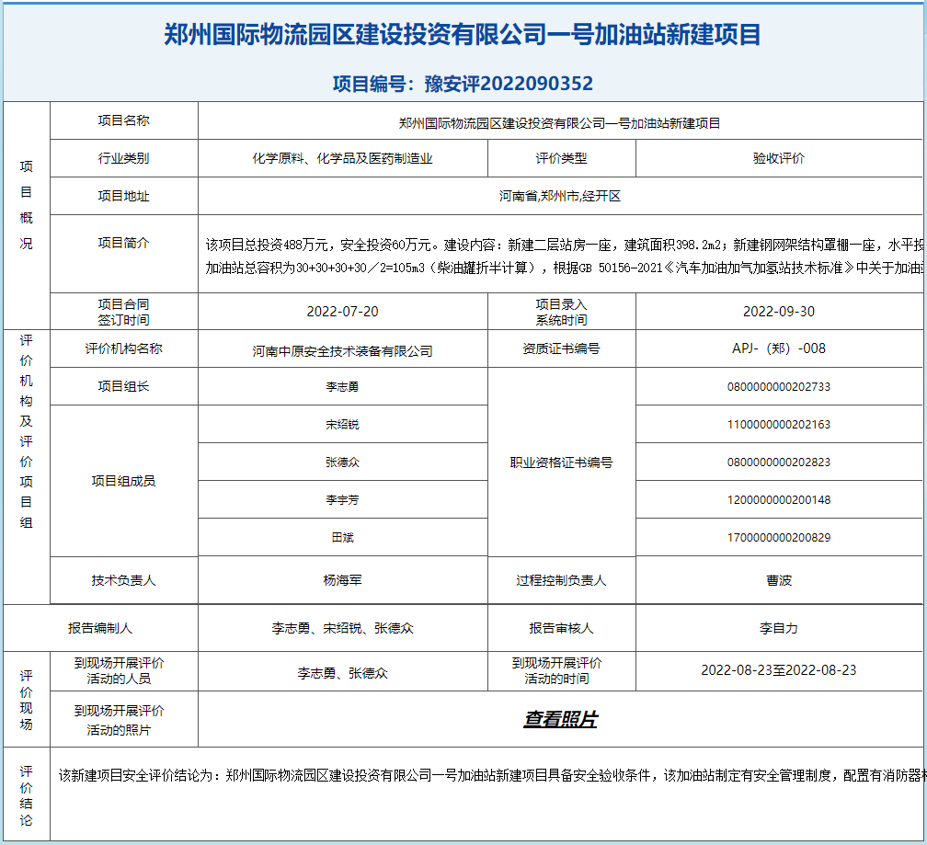Select report reviewer 李自力
The height and width of the screenshot is (845, 927).
(779, 628)
